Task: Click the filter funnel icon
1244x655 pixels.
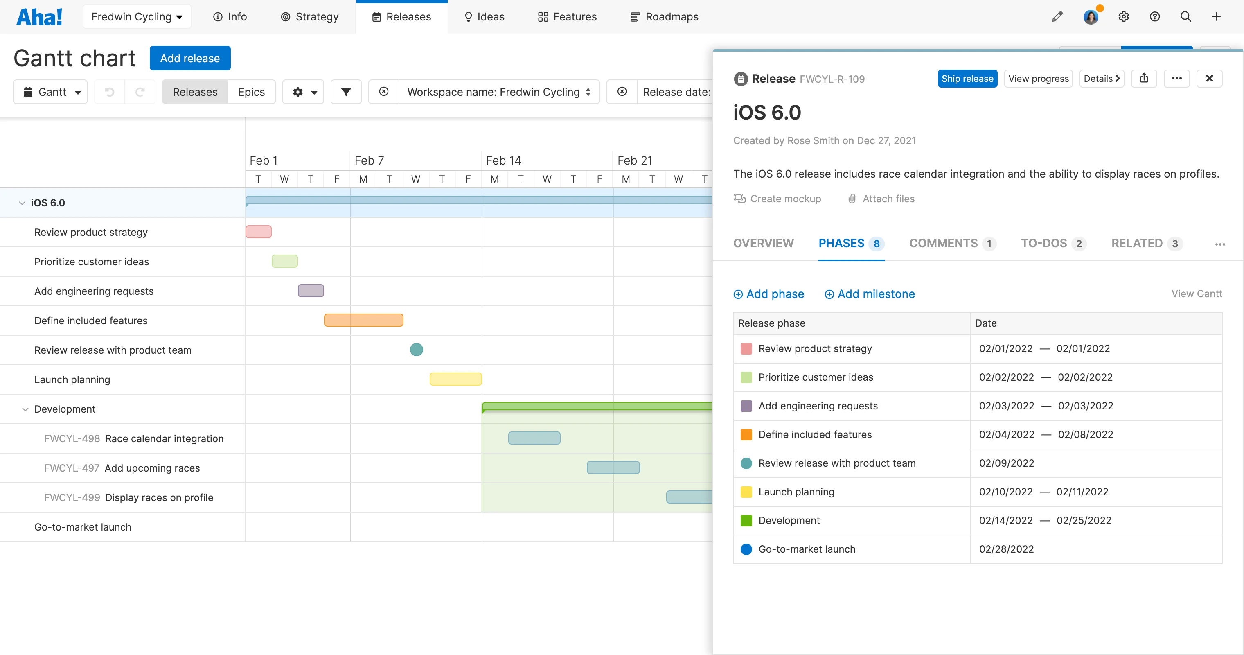Action: tap(346, 92)
